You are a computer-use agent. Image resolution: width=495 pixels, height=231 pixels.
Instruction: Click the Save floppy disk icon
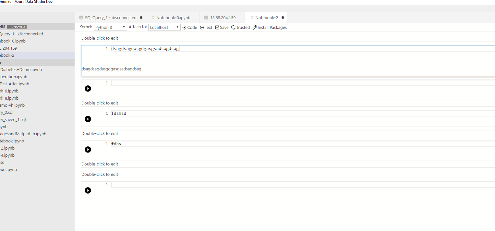click(217, 28)
